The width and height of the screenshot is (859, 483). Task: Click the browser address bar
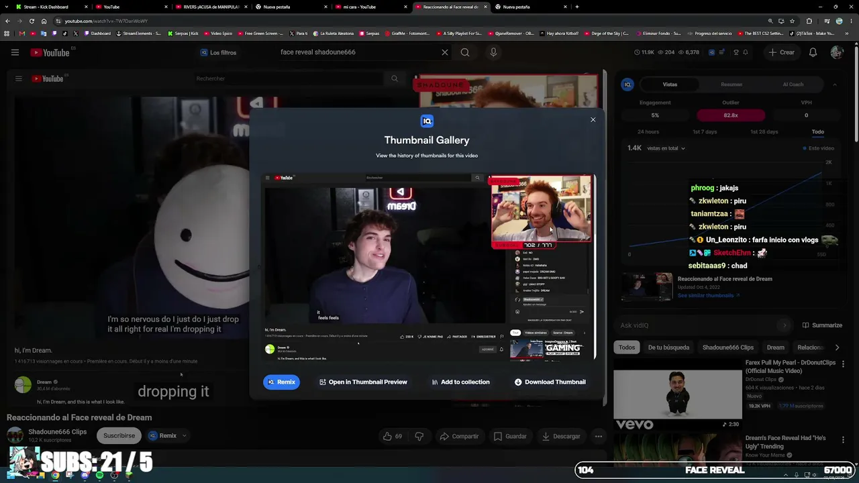coord(403,21)
